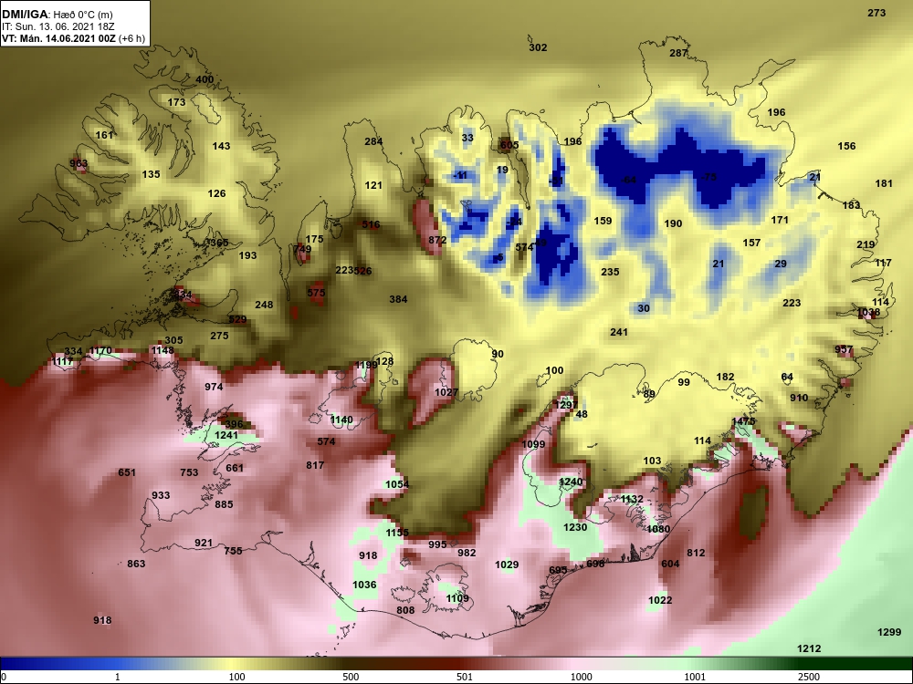The height and width of the screenshot is (684, 913).
Task: Click the value 863
Action: pos(136,564)
